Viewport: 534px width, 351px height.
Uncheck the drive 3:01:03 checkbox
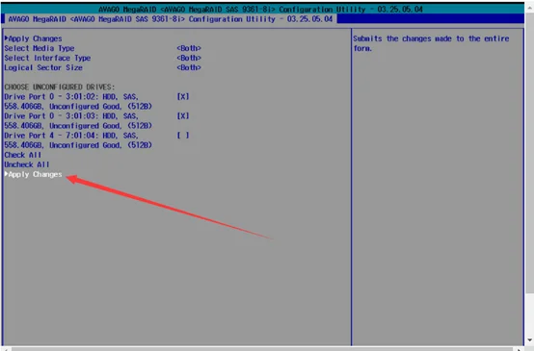[183, 116]
